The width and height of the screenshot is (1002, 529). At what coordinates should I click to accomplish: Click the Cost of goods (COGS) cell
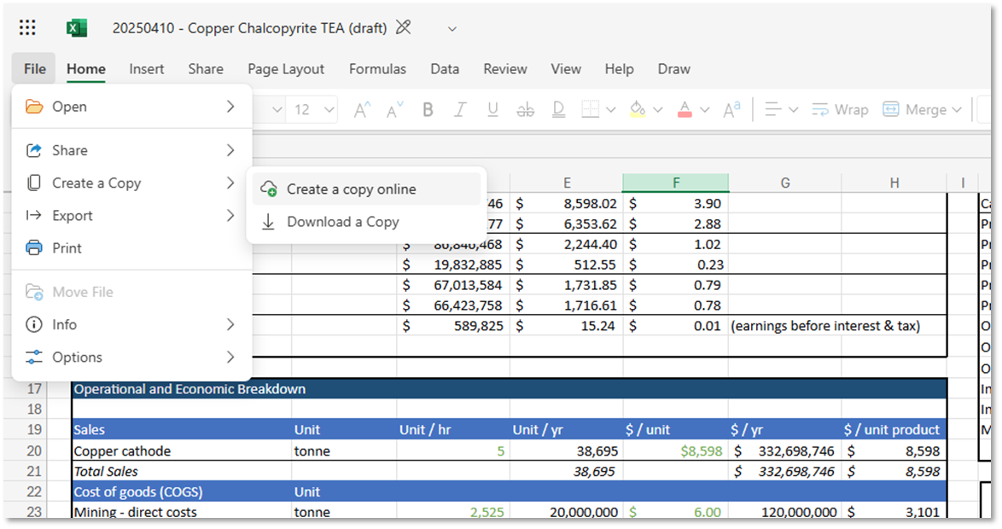[x=182, y=492]
